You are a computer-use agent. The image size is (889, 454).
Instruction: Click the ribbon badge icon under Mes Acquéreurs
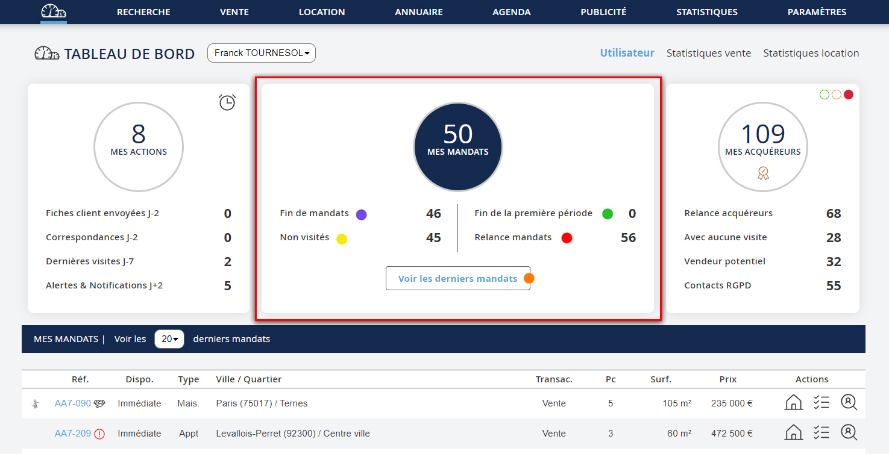coord(763,173)
